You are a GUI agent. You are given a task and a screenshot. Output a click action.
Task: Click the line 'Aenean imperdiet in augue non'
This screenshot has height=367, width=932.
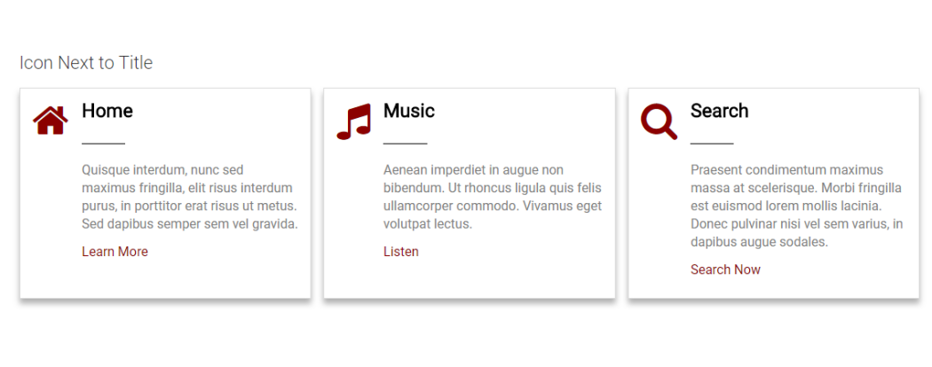[x=473, y=170]
